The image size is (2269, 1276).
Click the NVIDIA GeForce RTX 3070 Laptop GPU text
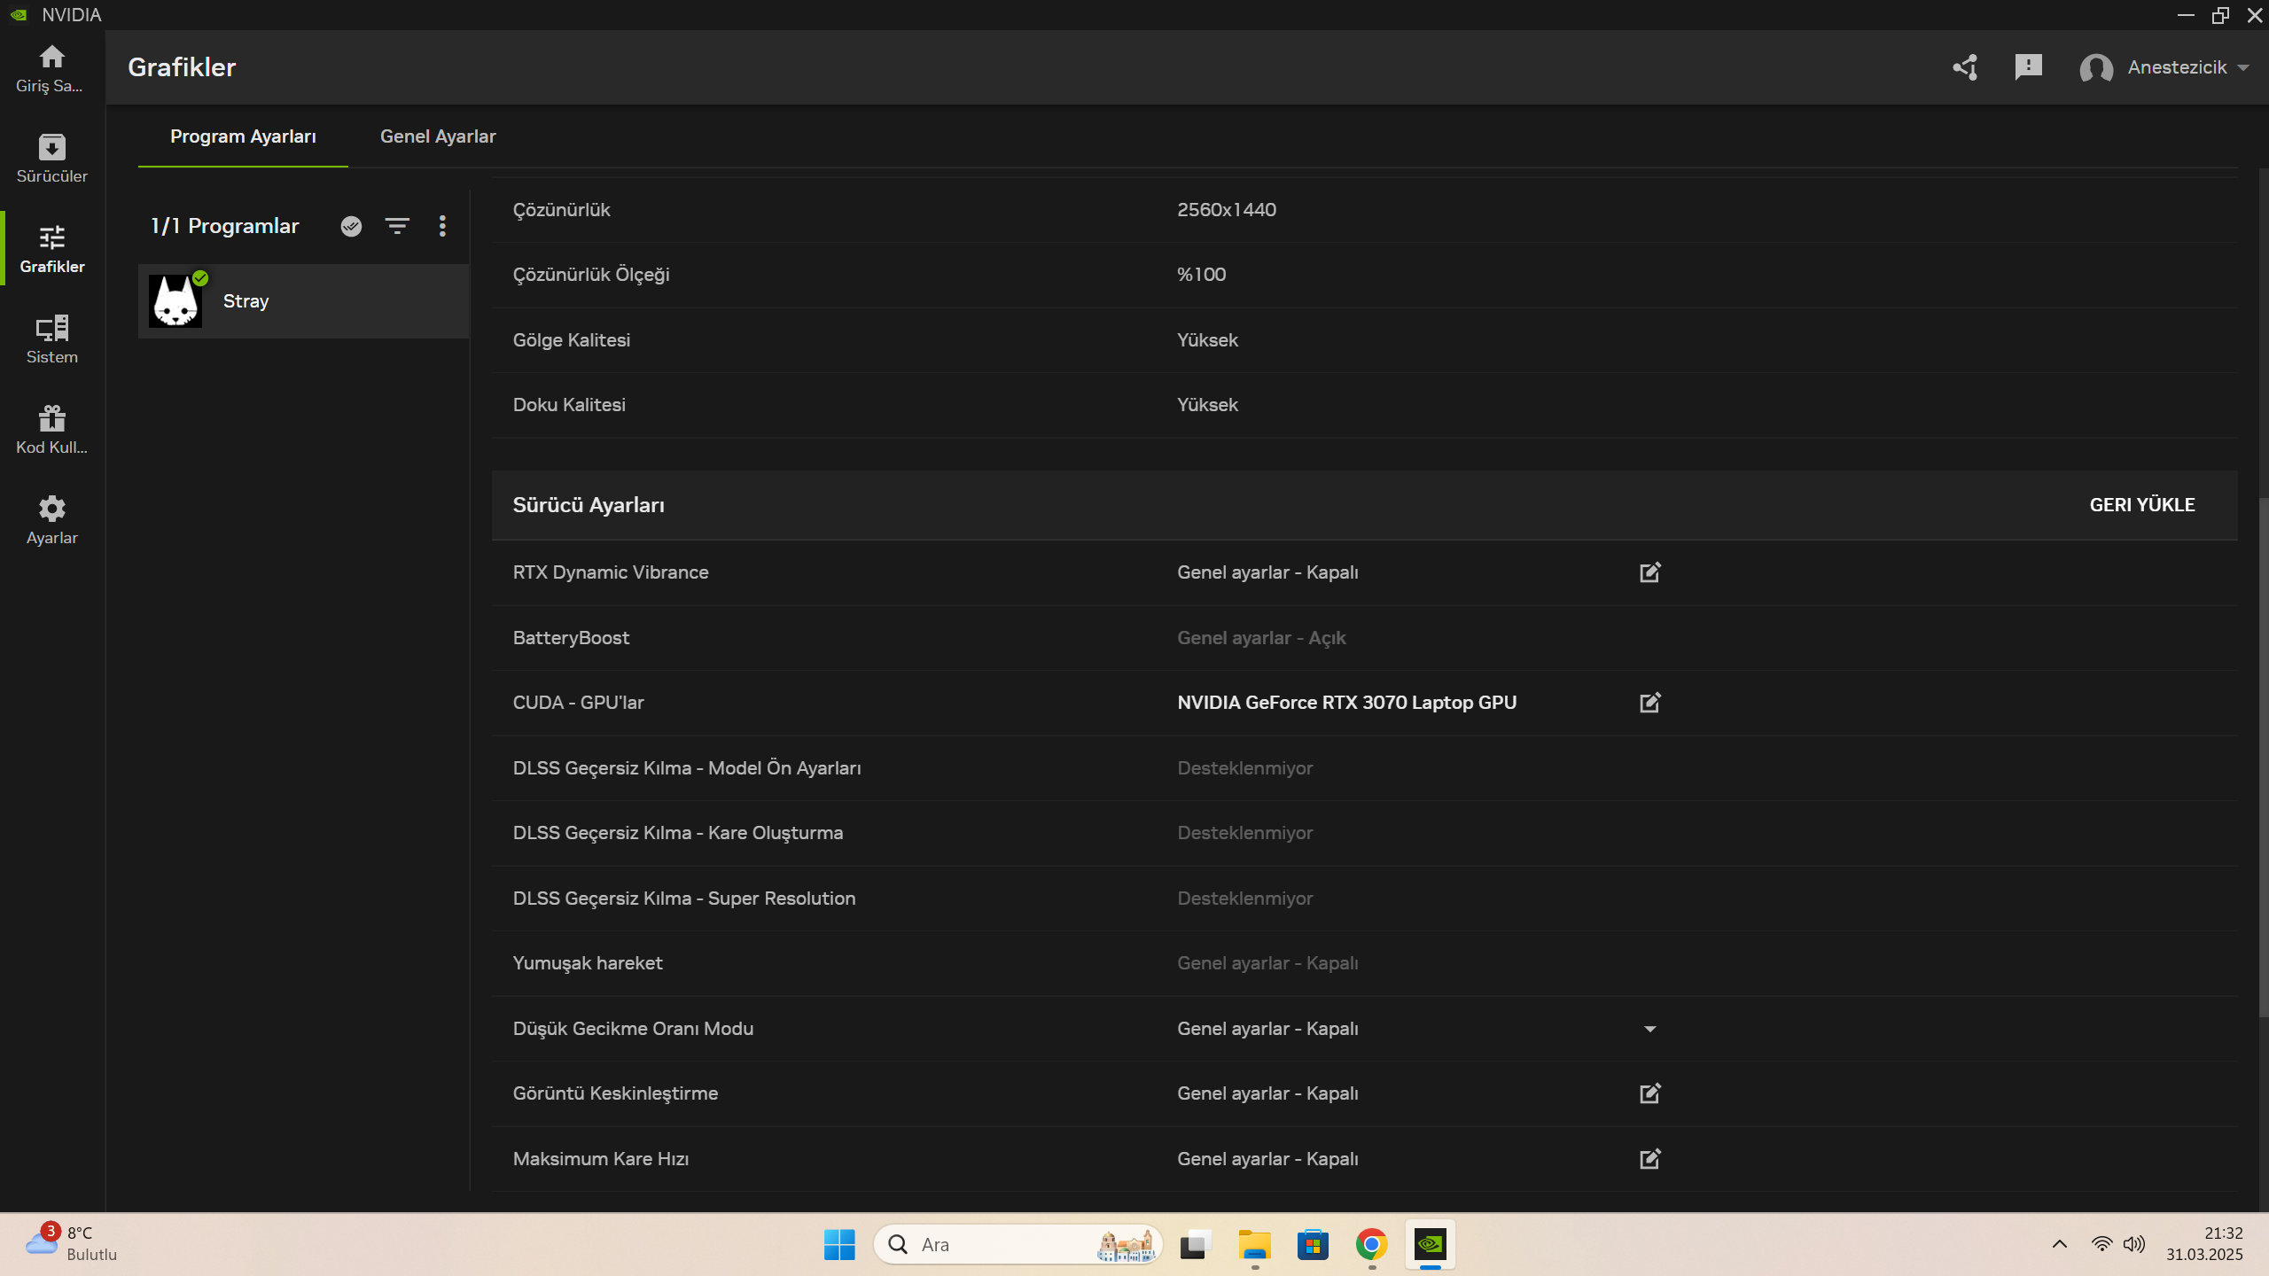[1346, 703]
